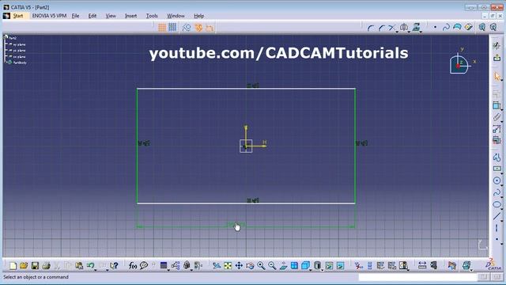Toggle Snap to Point mode
This screenshot has height=285, width=506.
(x=172, y=28)
